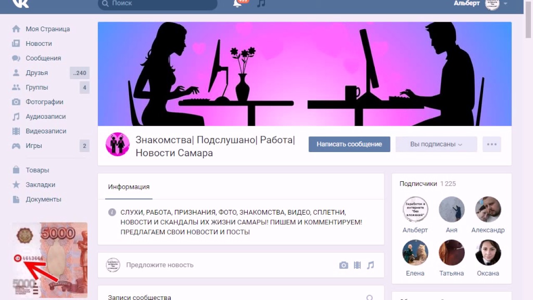Viewport: 533px width, 300px height.
Task: Open the notifications bell icon
Action: point(238,3)
